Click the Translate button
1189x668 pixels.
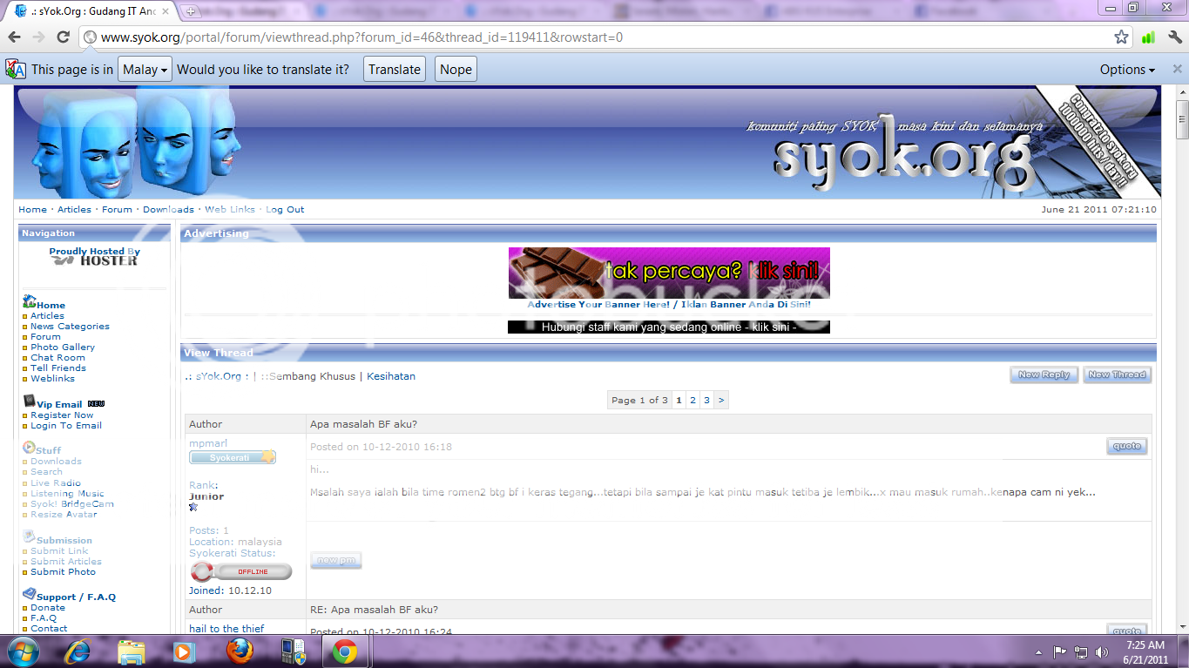[x=395, y=70]
